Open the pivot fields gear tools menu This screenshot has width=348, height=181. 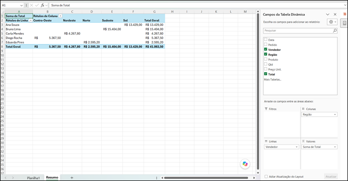(x=331, y=22)
